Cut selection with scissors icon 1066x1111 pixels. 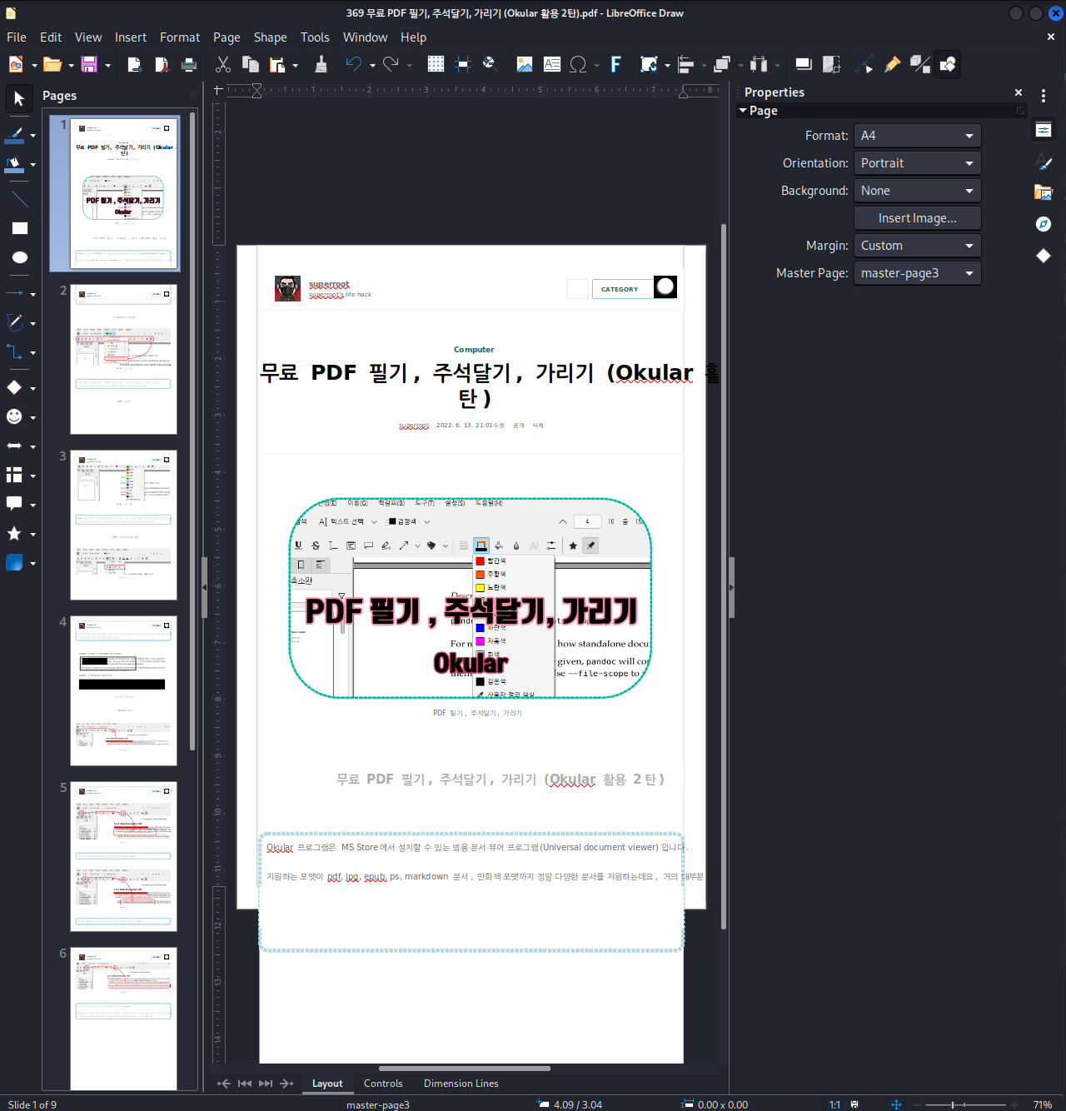223,64
